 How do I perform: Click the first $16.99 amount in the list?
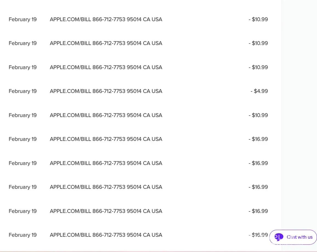pyautogui.click(x=258, y=139)
